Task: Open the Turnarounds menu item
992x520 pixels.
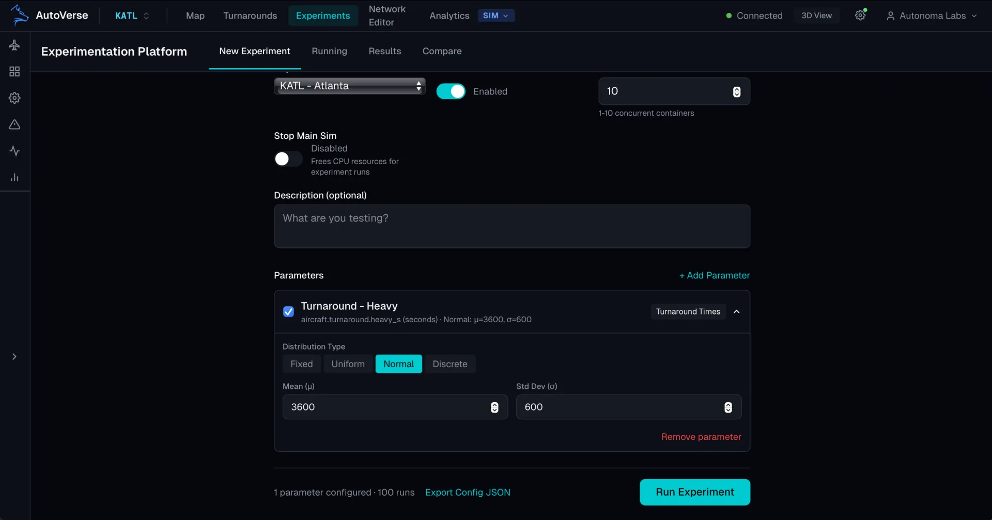Action: [250, 15]
